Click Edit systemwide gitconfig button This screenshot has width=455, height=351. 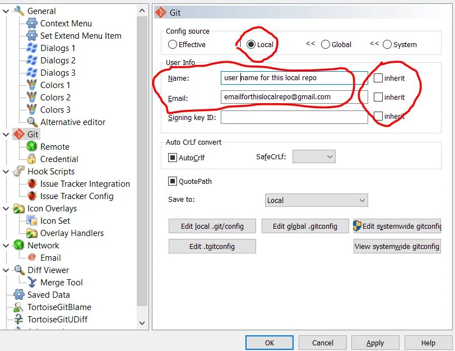pos(397,226)
